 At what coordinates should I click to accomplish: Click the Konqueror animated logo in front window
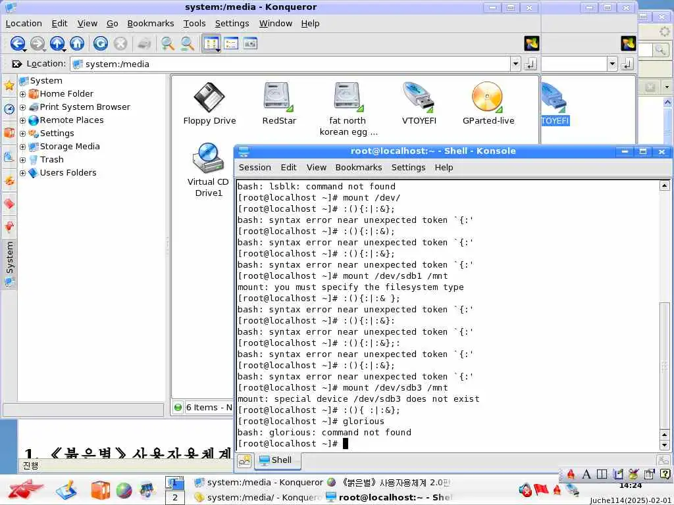[x=532, y=43]
